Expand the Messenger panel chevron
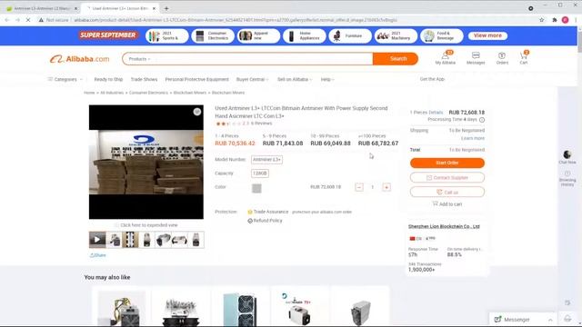Screen dimensions: 582x327 [550, 320]
